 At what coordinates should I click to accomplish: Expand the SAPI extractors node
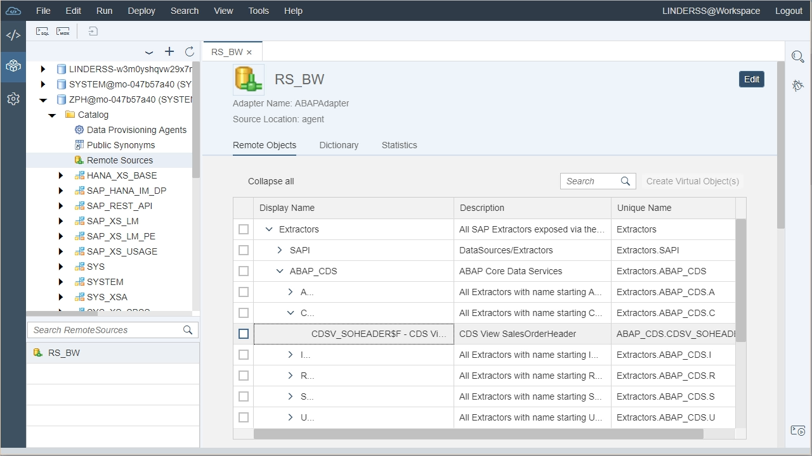[279, 250]
